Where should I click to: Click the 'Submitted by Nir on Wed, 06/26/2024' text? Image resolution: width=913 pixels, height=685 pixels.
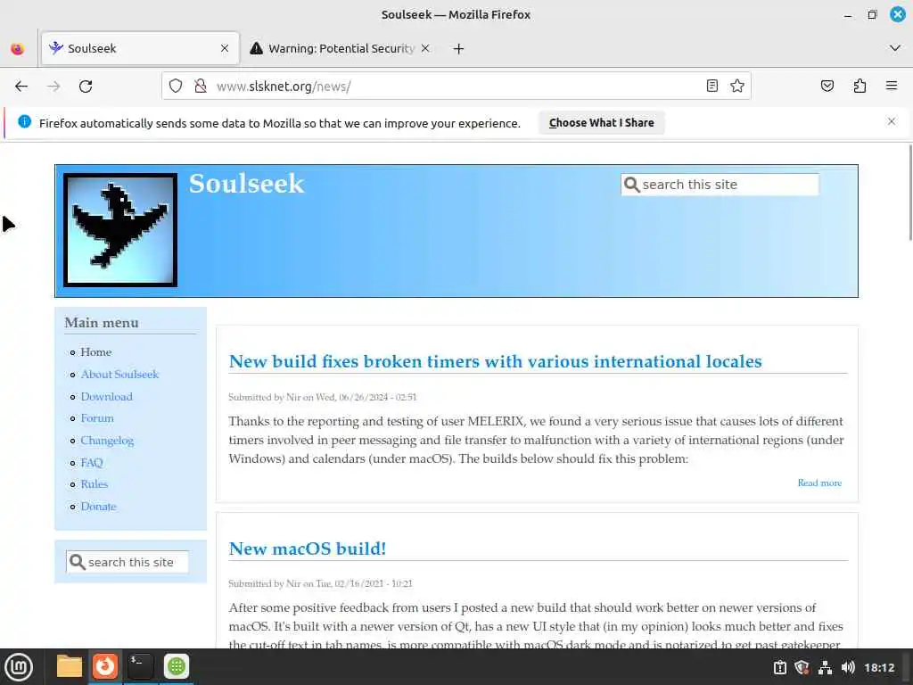tap(323, 397)
